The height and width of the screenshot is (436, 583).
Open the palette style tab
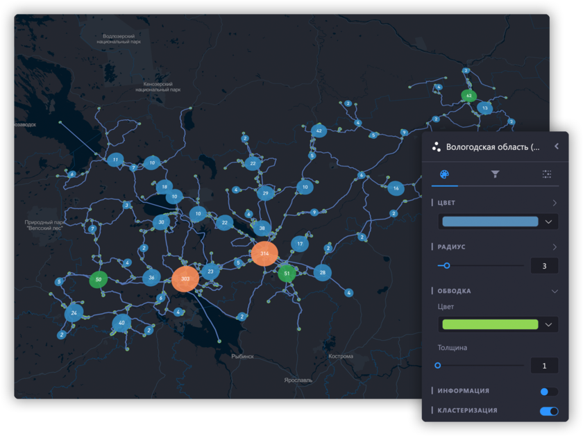point(445,174)
